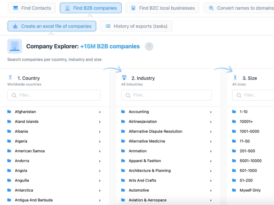Click the folder icon beside Afghanistan
The width and height of the screenshot is (274, 205).
click(x=9, y=112)
